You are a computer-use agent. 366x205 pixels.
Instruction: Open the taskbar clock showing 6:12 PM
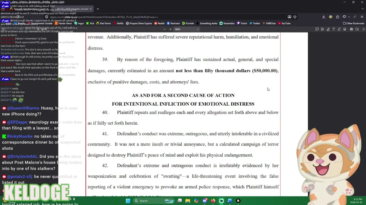tap(358, 199)
